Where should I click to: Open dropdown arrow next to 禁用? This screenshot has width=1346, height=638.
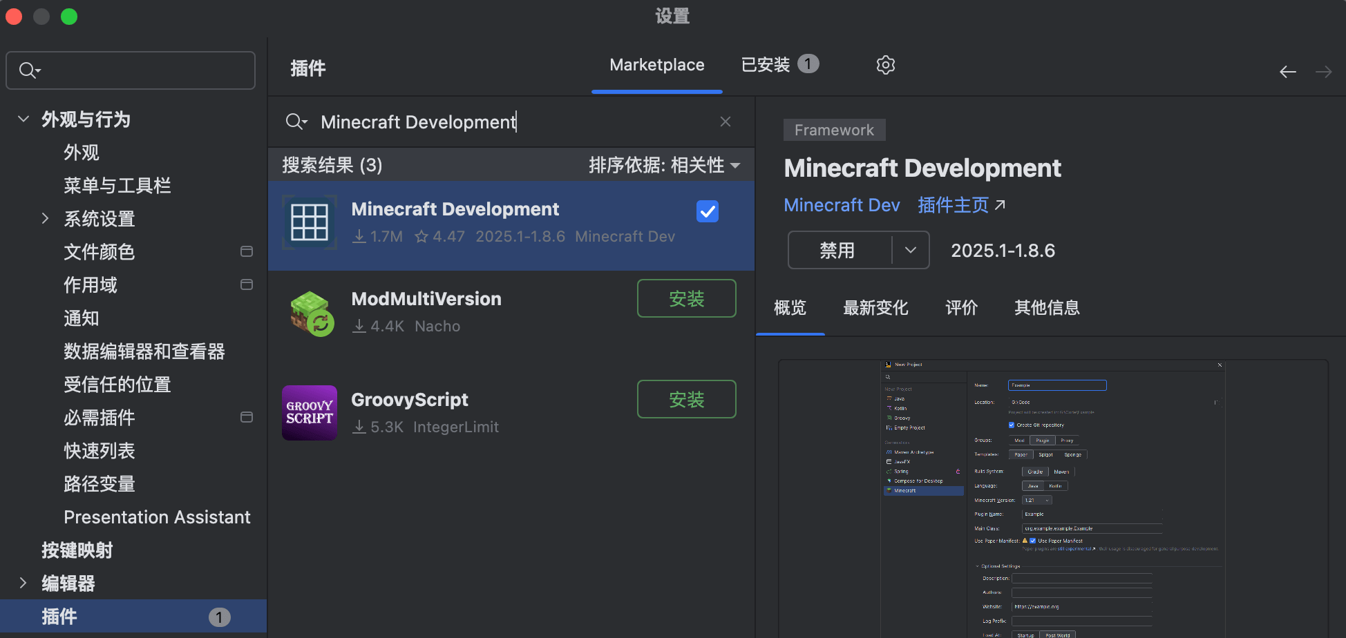coord(910,250)
